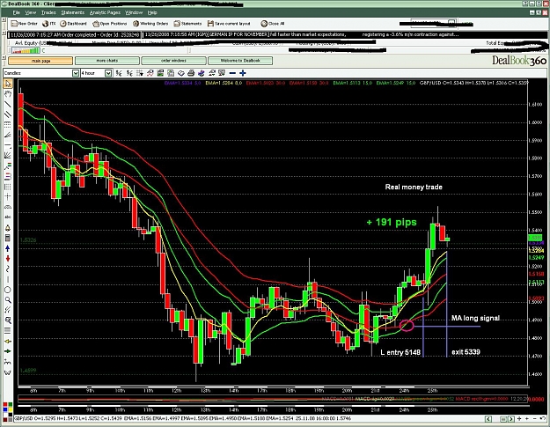Switch to the order windows tab
Screen dimensions: 550x427
pos(173,61)
